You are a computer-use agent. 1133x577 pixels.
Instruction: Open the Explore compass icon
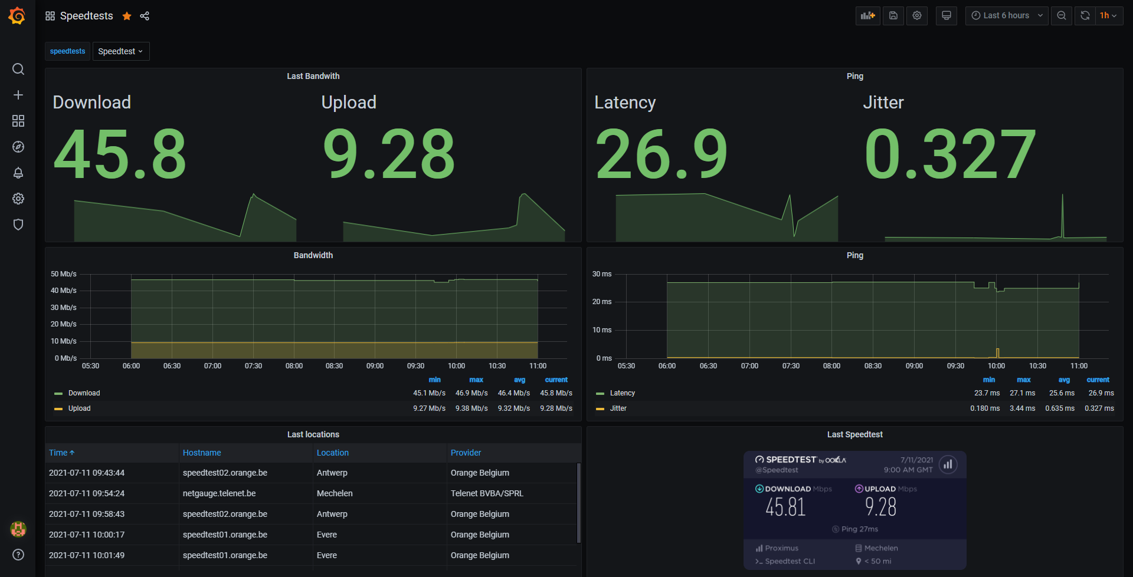(18, 147)
